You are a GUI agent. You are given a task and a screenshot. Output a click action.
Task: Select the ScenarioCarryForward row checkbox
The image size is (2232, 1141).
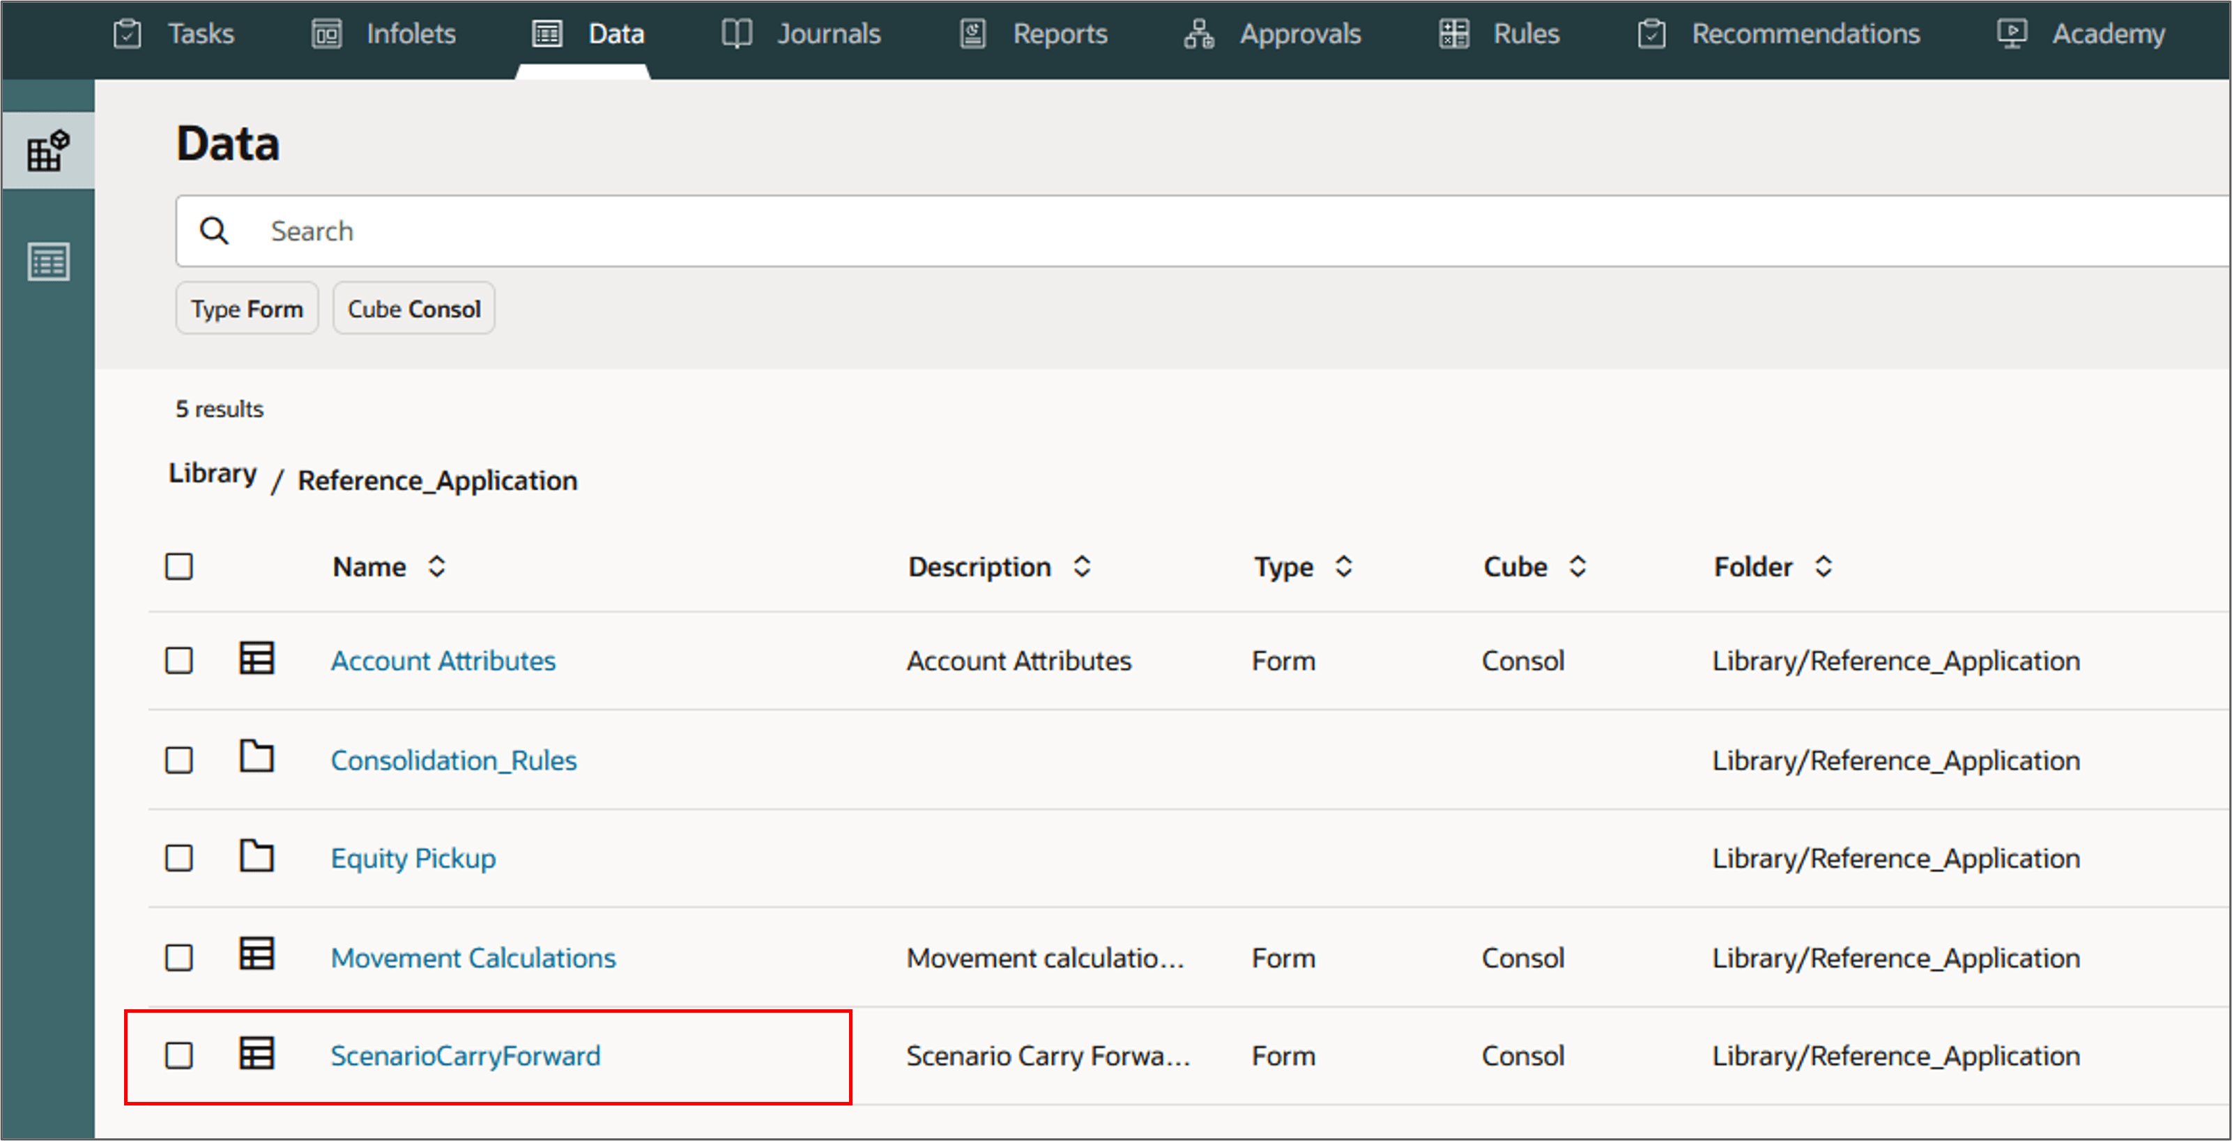pyautogui.click(x=179, y=1055)
